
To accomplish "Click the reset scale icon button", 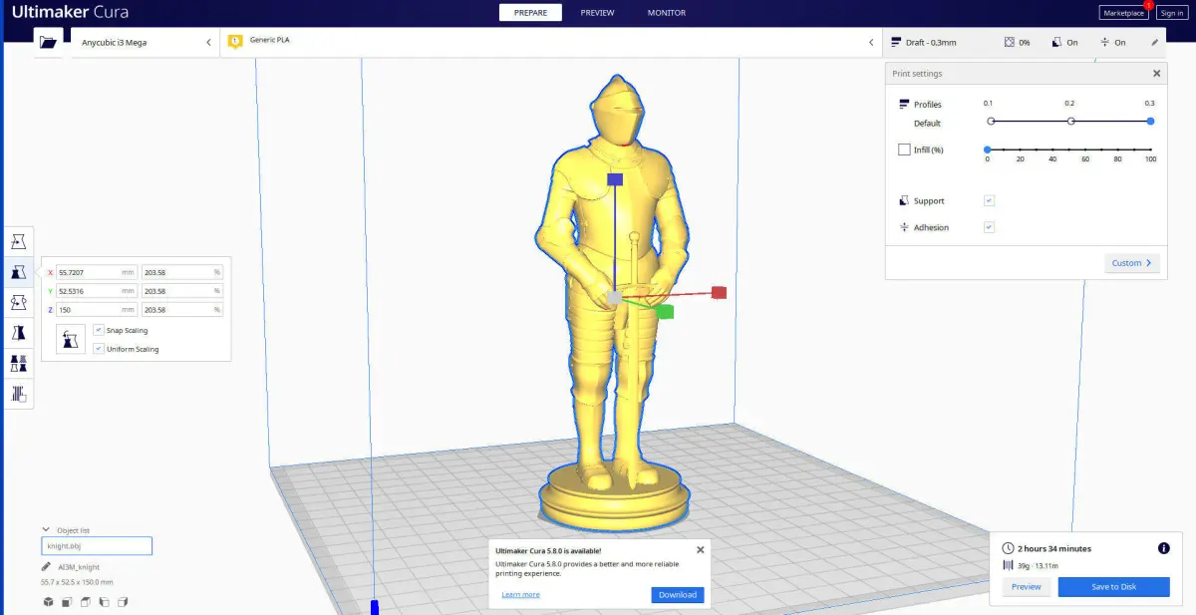I will 70,338.
